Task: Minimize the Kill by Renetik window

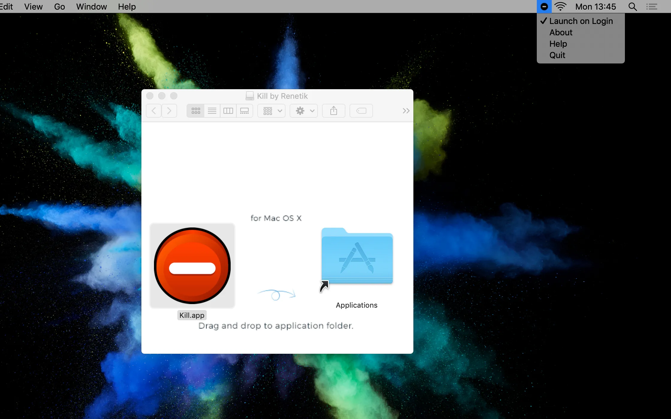Action: [162, 96]
